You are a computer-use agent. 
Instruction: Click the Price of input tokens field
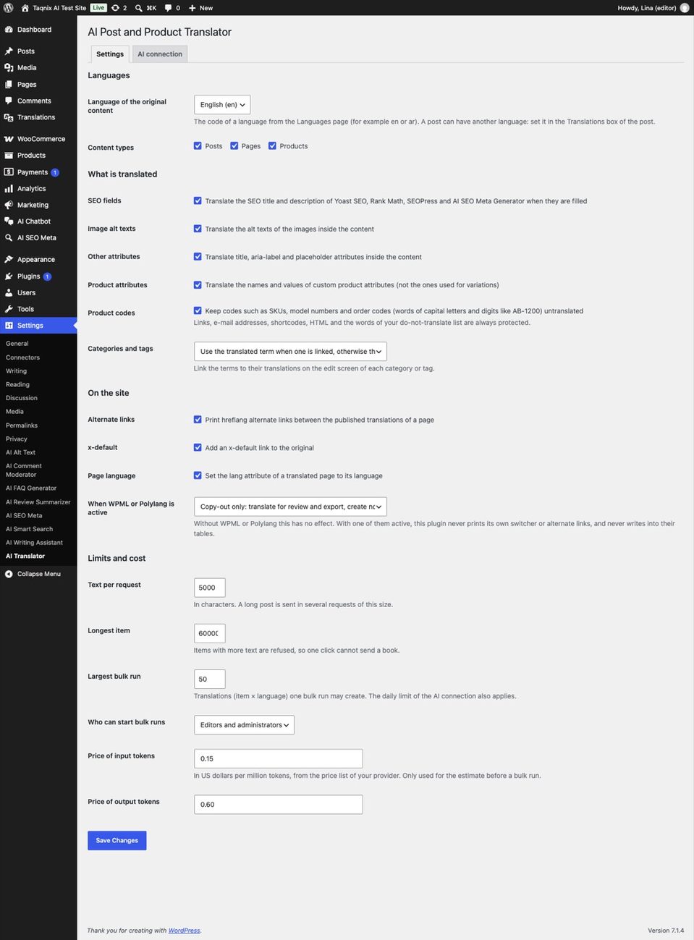click(279, 758)
